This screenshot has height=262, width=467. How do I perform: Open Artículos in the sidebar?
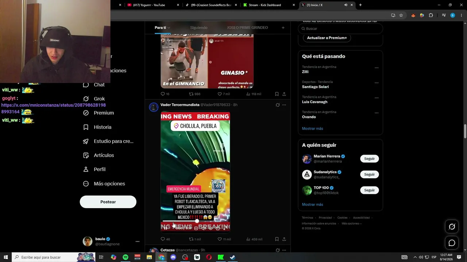(x=99, y=155)
